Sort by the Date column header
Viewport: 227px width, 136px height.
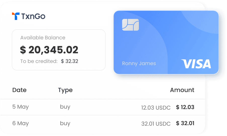click(19, 90)
